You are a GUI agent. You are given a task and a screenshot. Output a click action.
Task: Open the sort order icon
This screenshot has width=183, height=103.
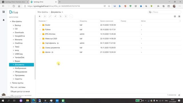click(179, 17)
